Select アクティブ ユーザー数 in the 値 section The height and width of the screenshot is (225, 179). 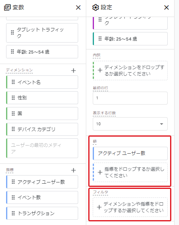(130, 153)
